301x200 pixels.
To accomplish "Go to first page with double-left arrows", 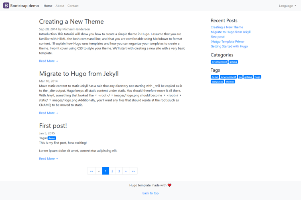I will (92, 171).
